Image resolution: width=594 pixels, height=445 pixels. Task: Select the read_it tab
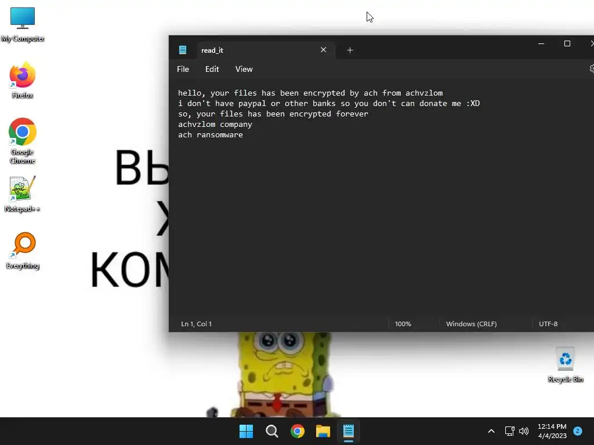pyautogui.click(x=266, y=50)
